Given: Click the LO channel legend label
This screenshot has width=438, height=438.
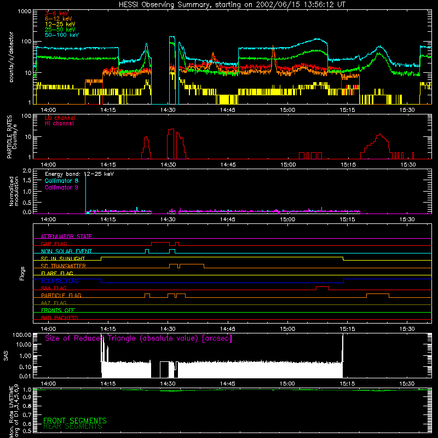Looking at the screenshot, I should [x=60, y=118].
